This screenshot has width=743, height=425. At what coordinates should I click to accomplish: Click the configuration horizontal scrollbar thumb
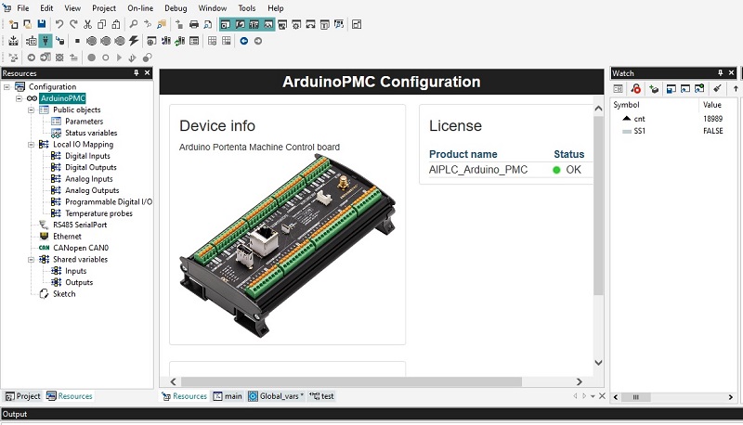click(351, 381)
